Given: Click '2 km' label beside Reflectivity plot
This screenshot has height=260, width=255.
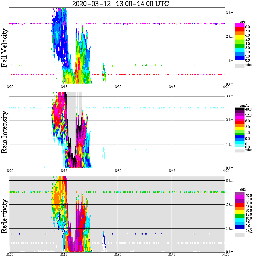Looking at the screenshot, I should (230, 204).
